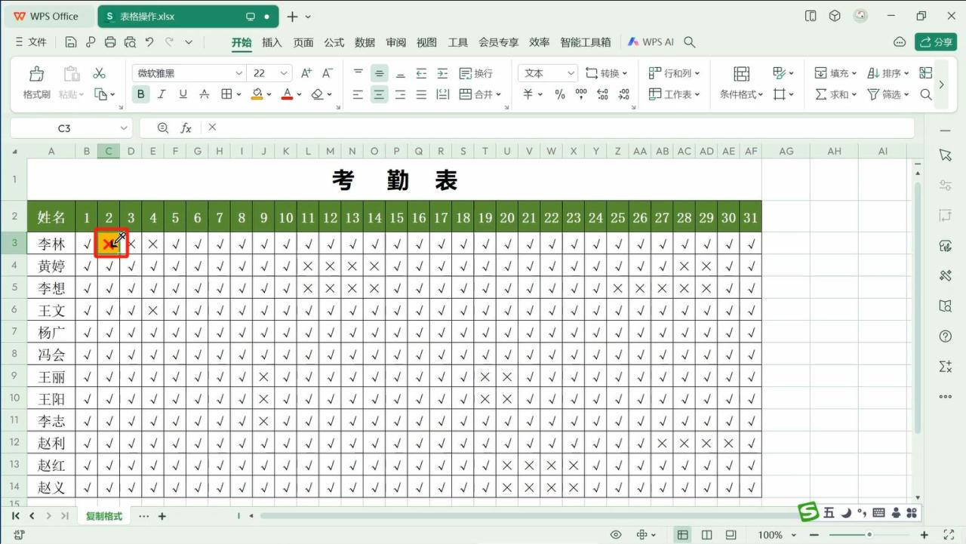Decrease font size with A- icon
966x544 pixels.
click(x=328, y=73)
